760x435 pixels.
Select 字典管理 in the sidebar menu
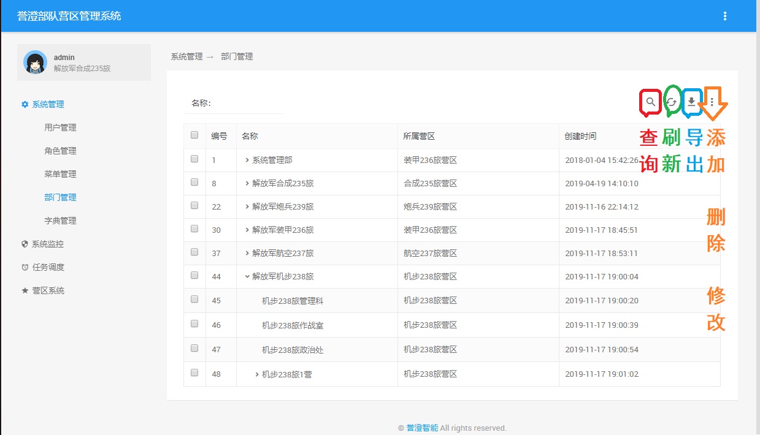click(59, 220)
